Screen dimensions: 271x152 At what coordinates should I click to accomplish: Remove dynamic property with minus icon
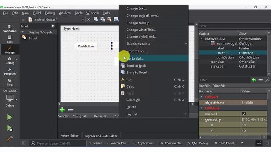pyautogui.click(x=260, y=80)
